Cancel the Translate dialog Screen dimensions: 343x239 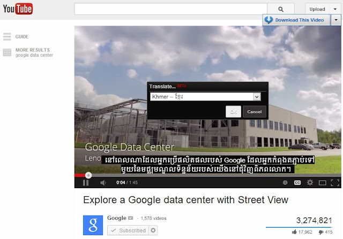(x=255, y=112)
